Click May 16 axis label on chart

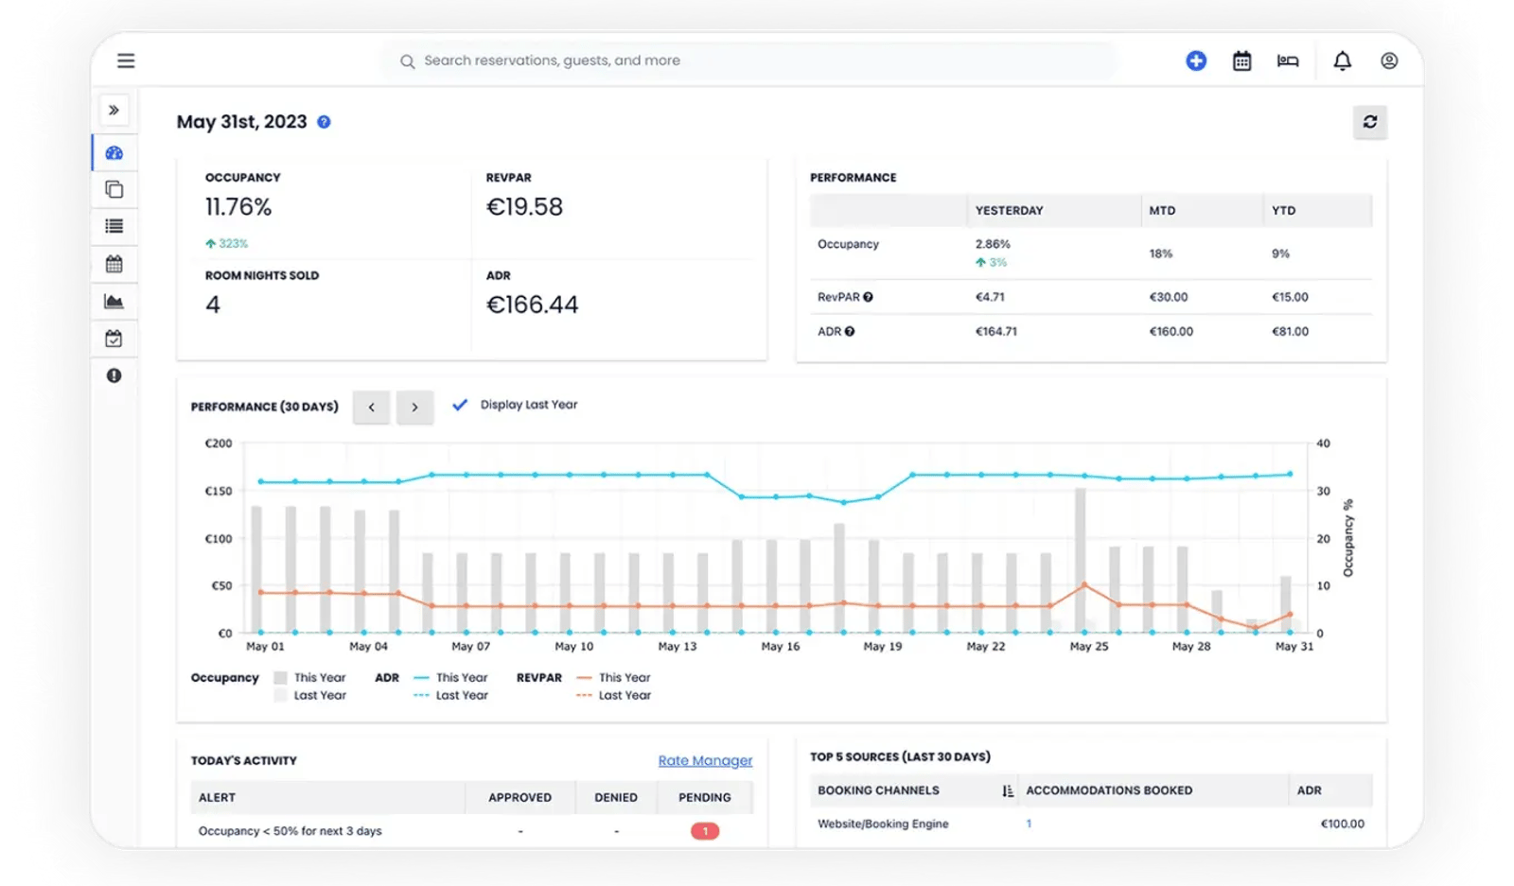781,647
